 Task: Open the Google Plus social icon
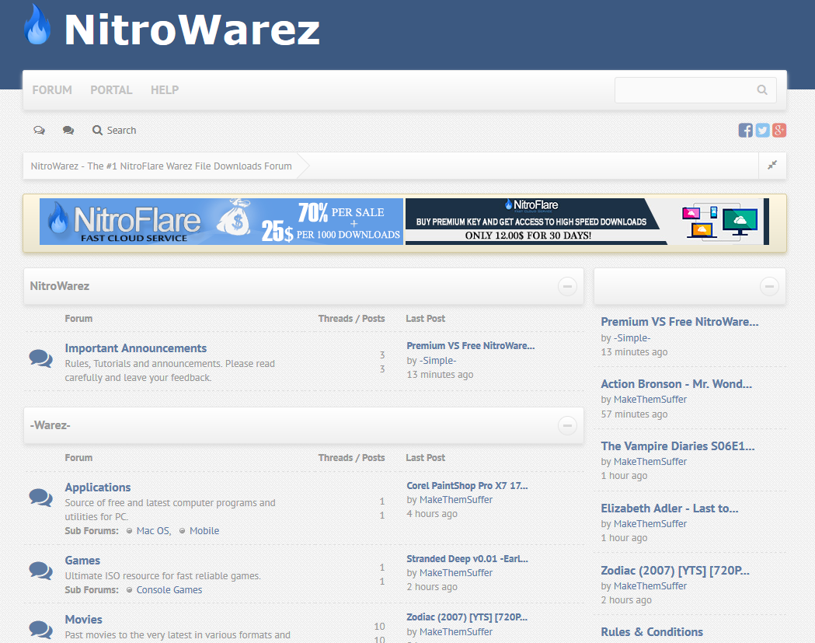[x=779, y=131]
